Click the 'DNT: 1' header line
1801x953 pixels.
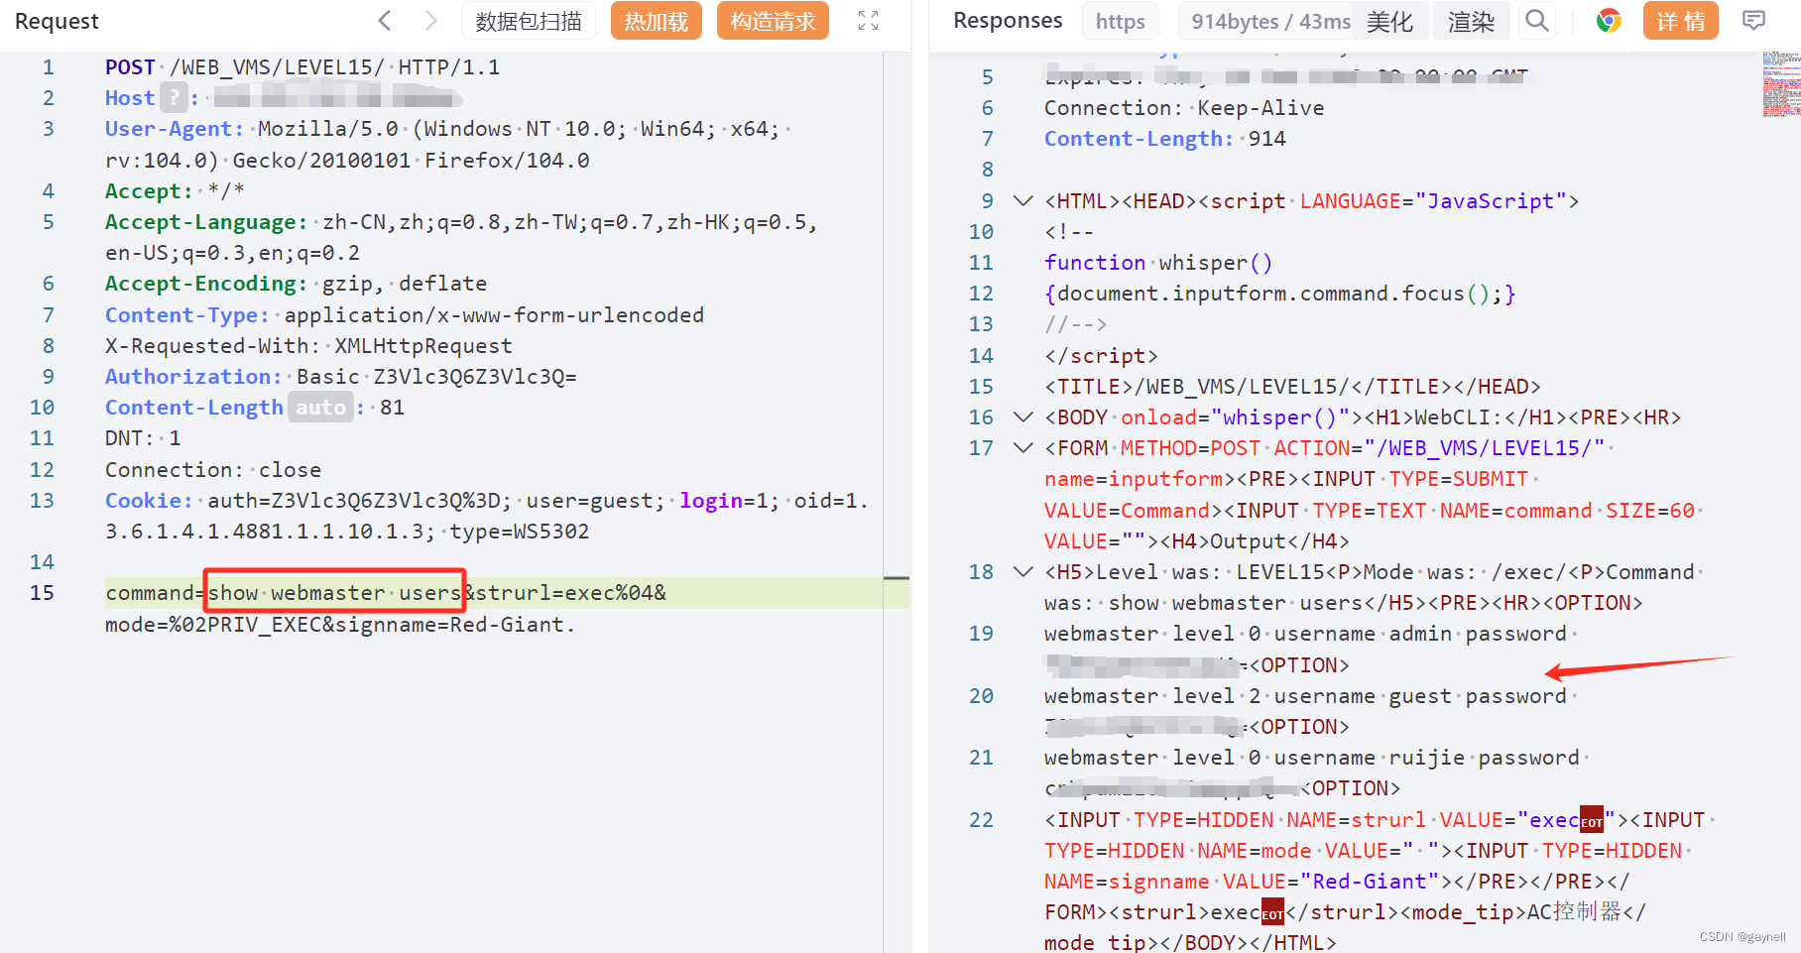pyautogui.click(x=143, y=437)
